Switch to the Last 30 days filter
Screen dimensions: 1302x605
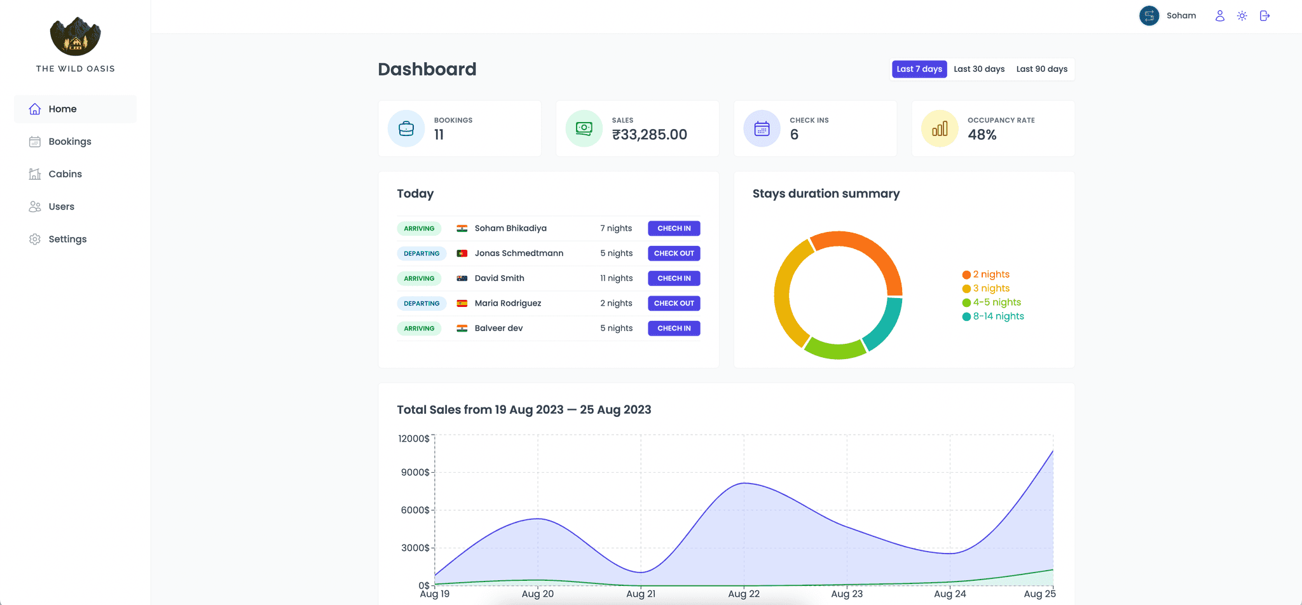(x=979, y=69)
